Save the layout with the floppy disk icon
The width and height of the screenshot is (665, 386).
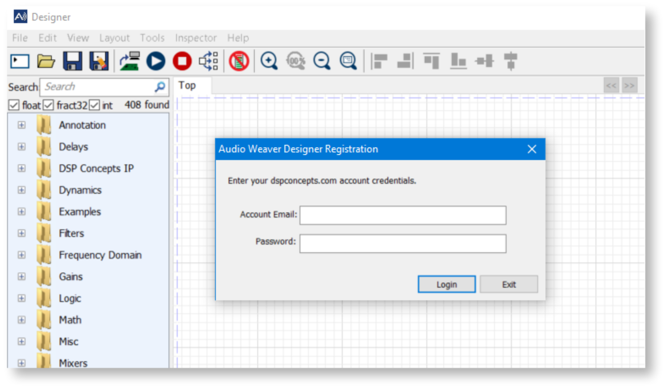click(73, 61)
